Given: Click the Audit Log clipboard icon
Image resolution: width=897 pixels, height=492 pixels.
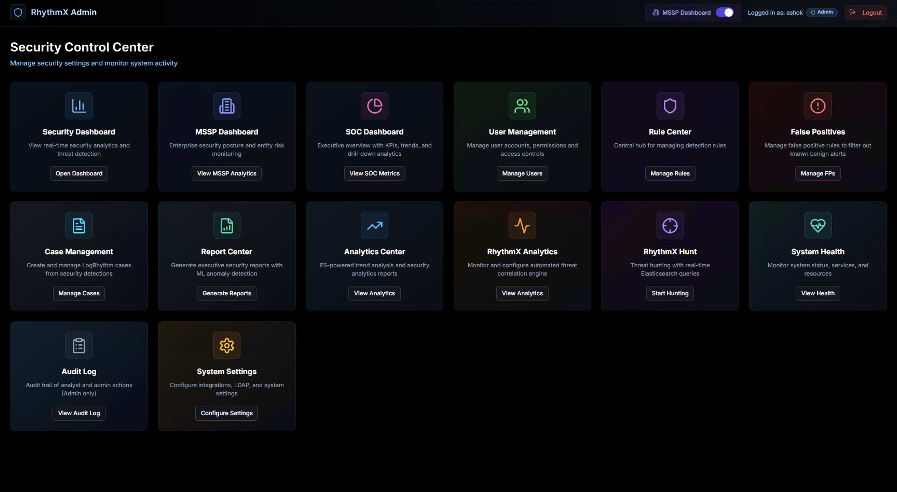Looking at the screenshot, I should pyautogui.click(x=79, y=345).
